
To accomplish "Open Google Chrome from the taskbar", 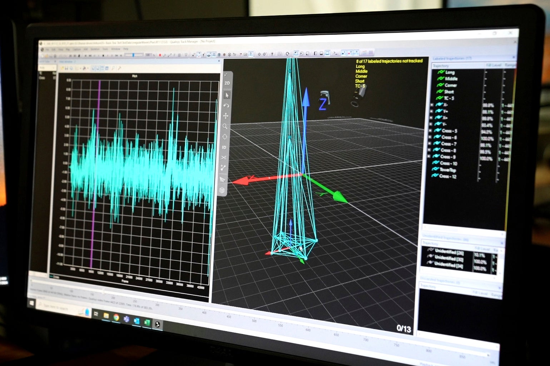I will pyautogui.click(x=116, y=317).
